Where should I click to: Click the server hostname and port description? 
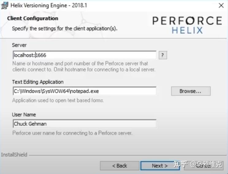click(84, 66)
